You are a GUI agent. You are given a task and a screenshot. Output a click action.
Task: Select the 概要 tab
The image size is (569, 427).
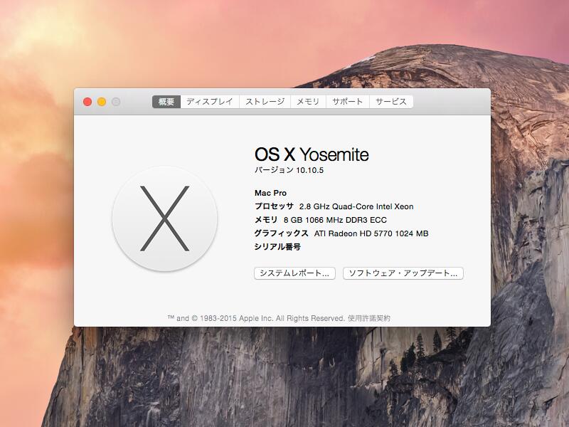click(x=166, y=102)
